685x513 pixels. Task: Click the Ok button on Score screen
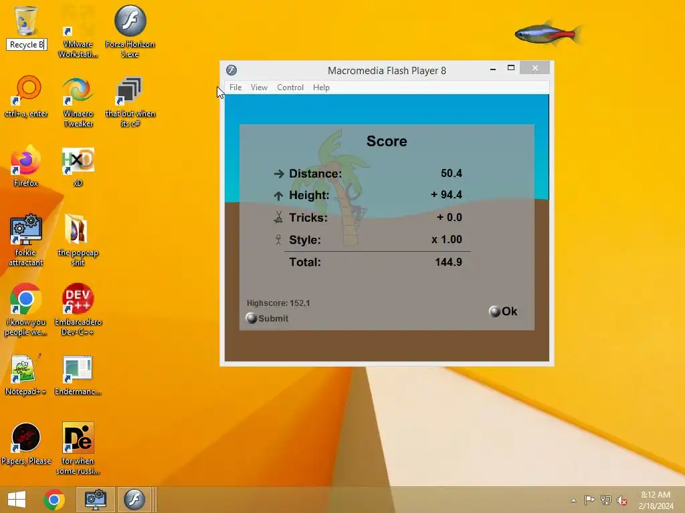[503, 311]
